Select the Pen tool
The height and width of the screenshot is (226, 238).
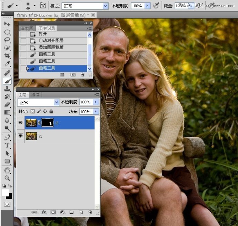pyautogui.click(x=7, y=137)
